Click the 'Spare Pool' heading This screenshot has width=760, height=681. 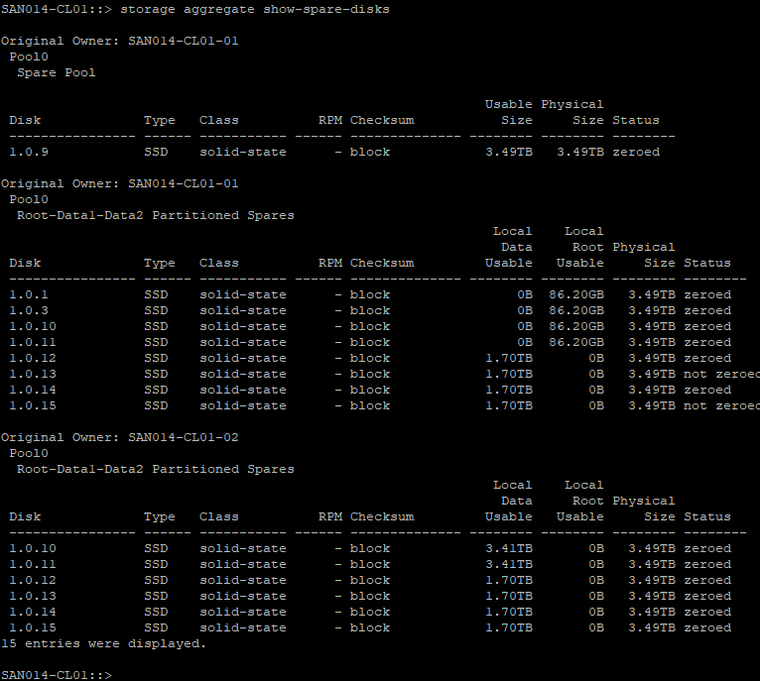pyautogui.click(x=57, y=72)
